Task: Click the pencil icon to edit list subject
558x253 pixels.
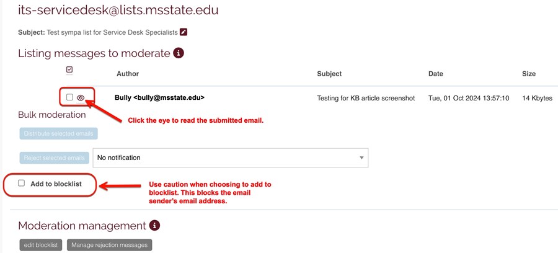Action: (184, 32)
